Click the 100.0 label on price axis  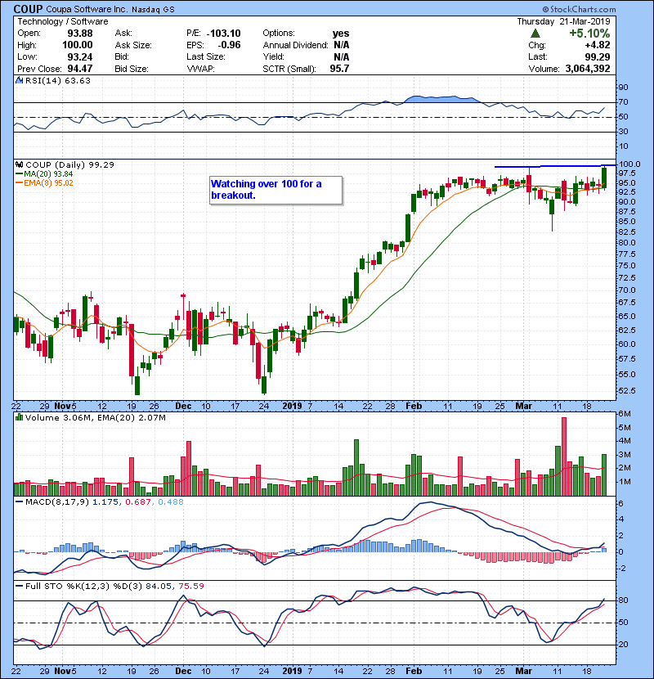629,164
